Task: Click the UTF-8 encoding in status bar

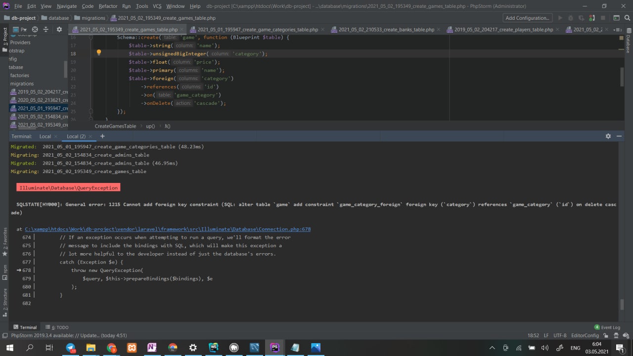Action: 560,335
